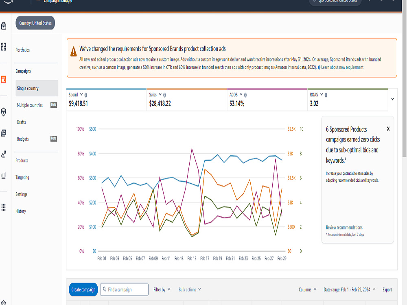407x305 pixels.
Task: Open Review recommendations link
Action: tap(344, 227)
